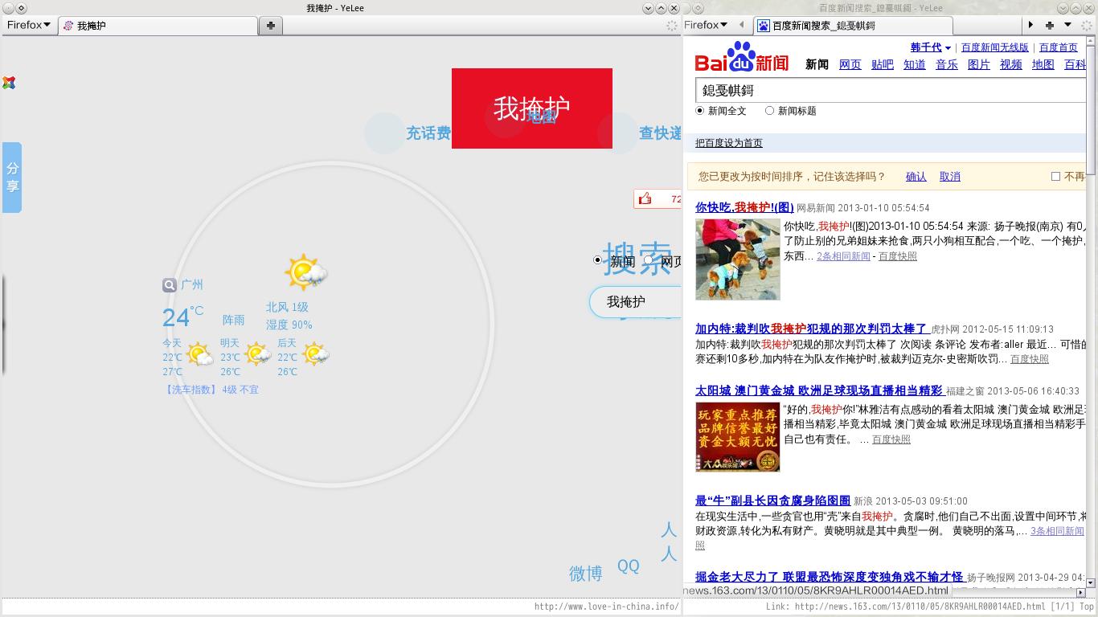The image size is (1098, 617).
Task: Click the 湿度 90% text
Action: coord(289,325)
